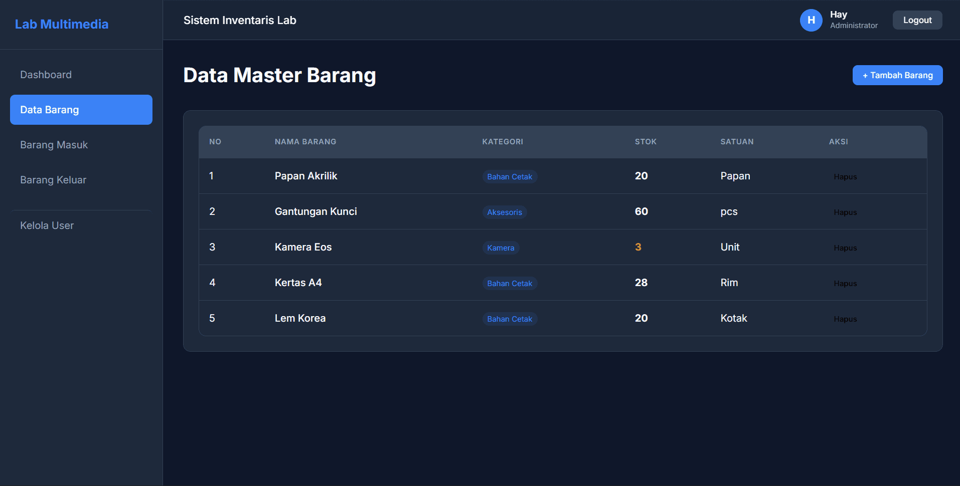Click the Lab Multimedia logo text
960x486 pixels.
click(x=62, y=24)
